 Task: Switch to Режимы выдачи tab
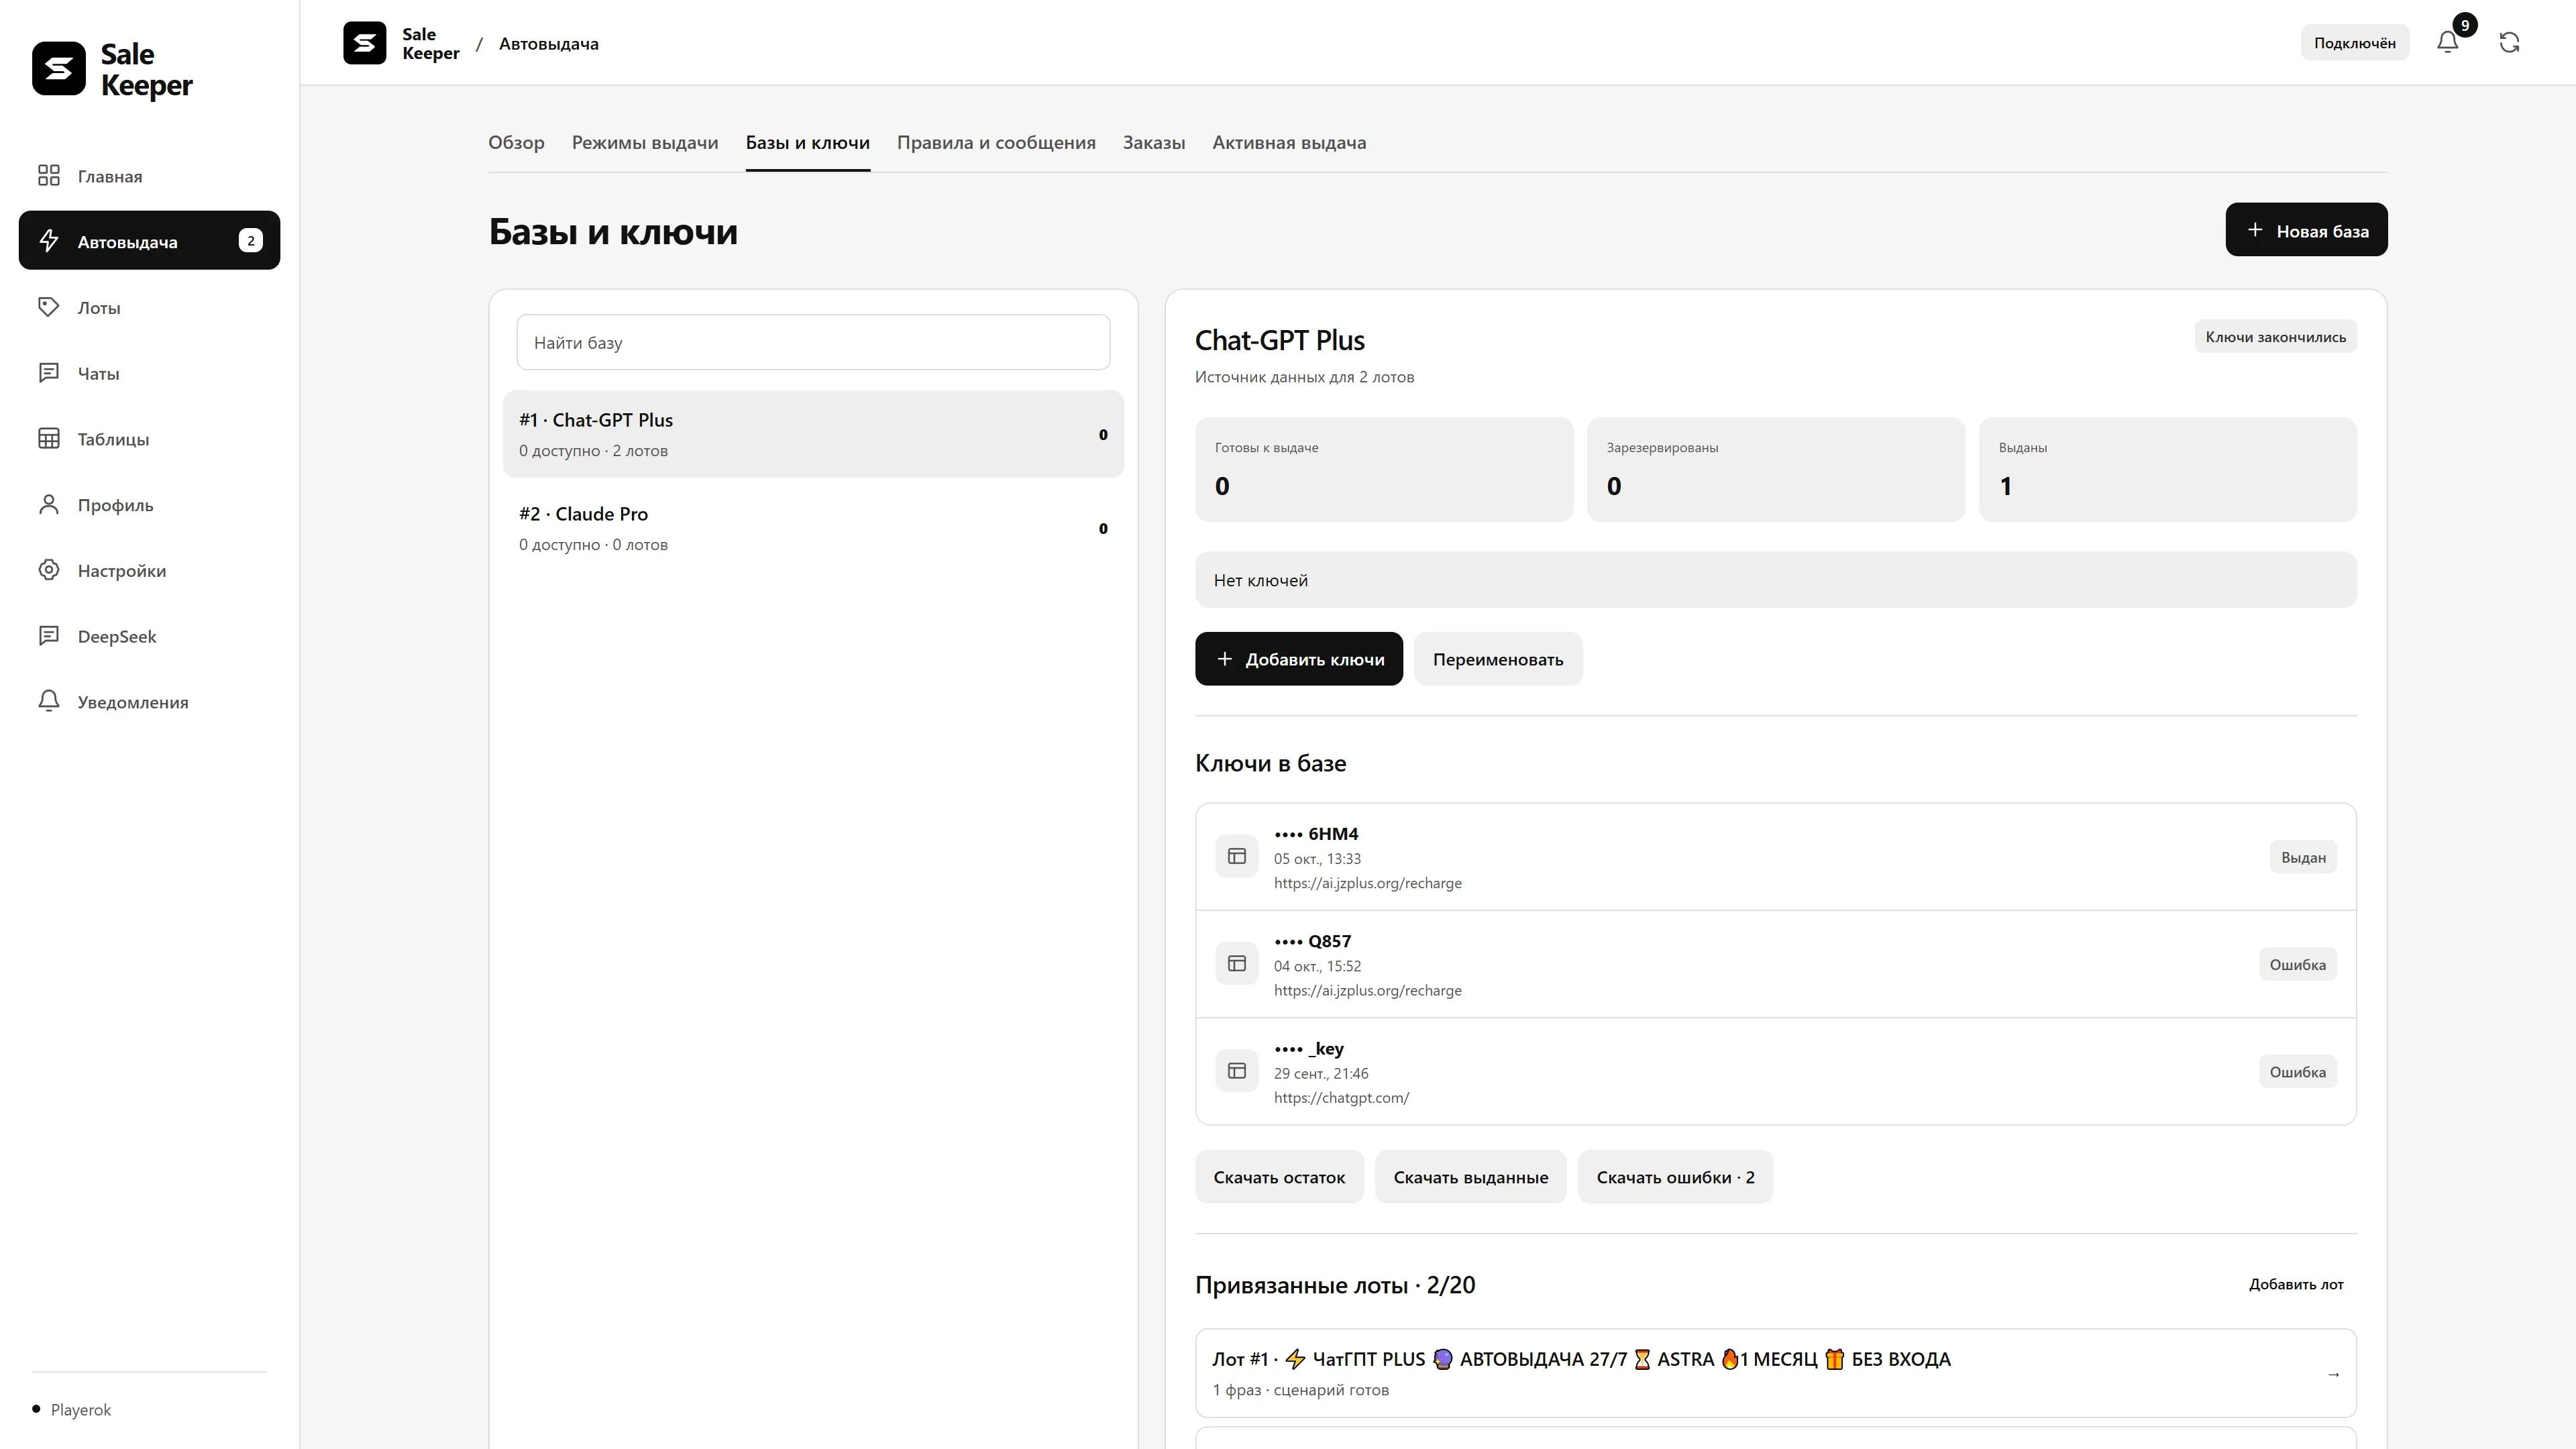coord(645,143)
